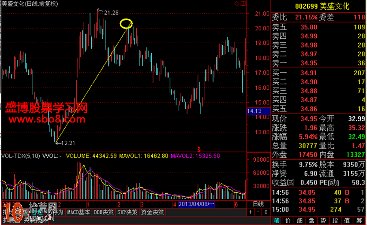The image size is (367, 225).
Task: Click the 买四 price 34.87
Action: 309,100
